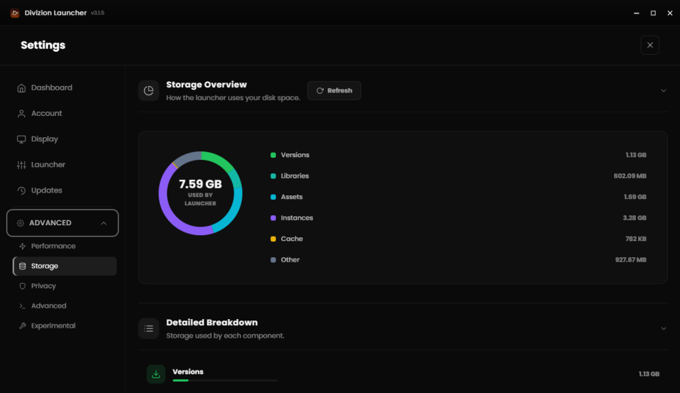Refresh the storage overview
This screenshot has width=680, height=393.
[x=334, y=90]
